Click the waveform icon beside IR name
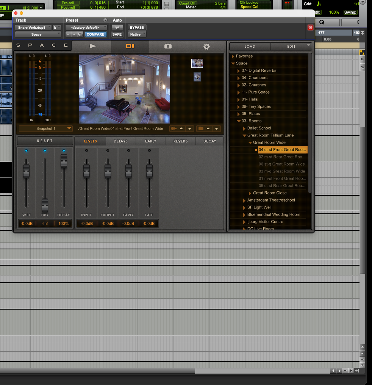 click(174, 128)
